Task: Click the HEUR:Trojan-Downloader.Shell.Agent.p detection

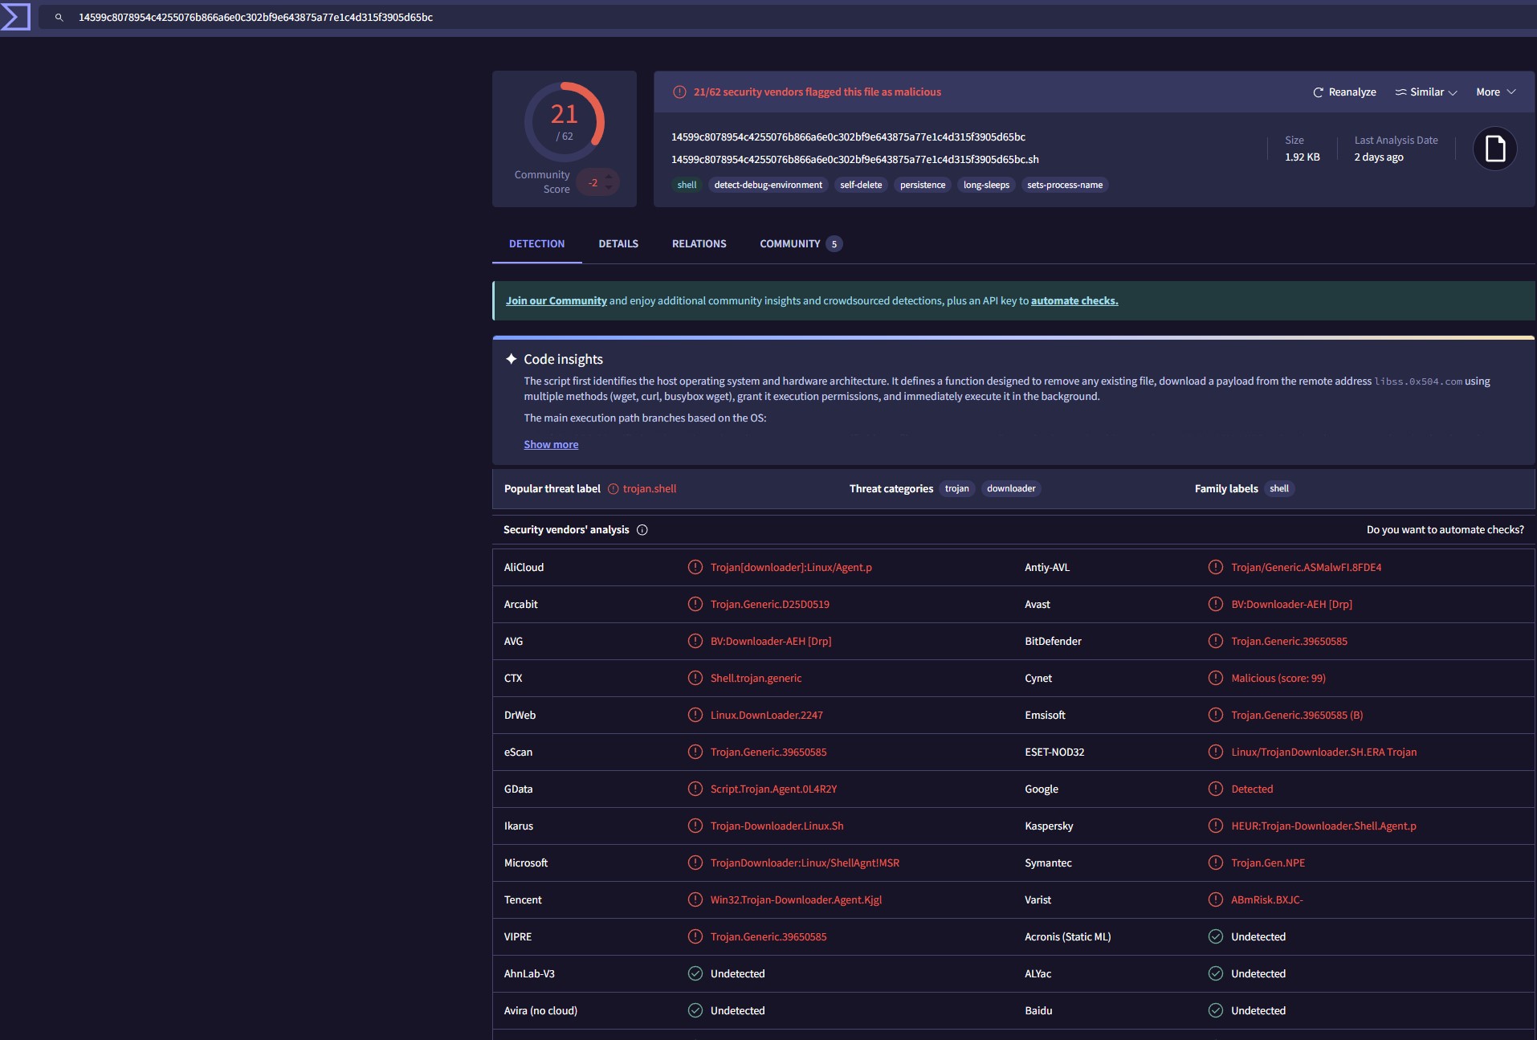Action: (1323, 826)
